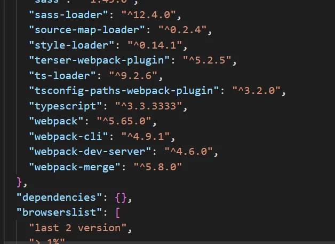Click the "typescript" key
Image resolution: width=335 pixels, height=244 pixels.
tap(66, 106)
